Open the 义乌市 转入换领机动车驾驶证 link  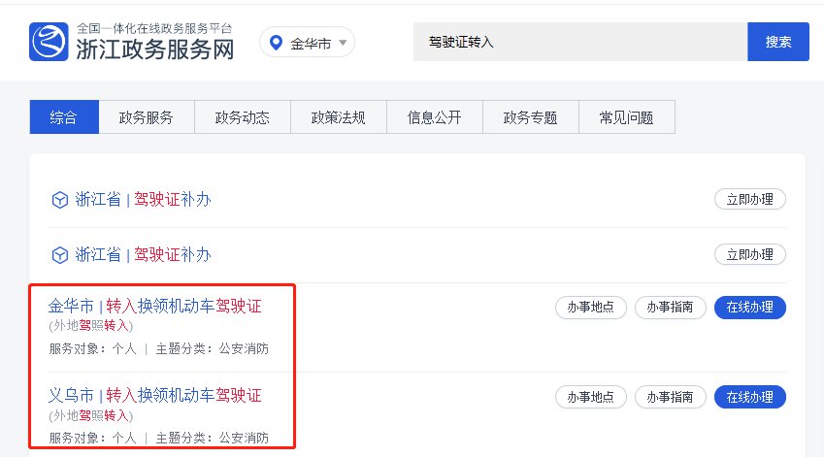pos(155,396)
